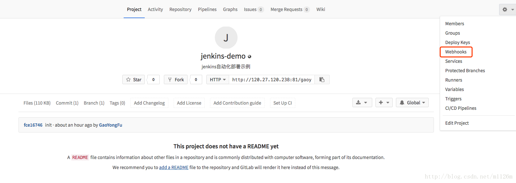This screenshot has height=183, width=516.
Task: Open the Pipelines tab
Action: (x=207, y=9)
